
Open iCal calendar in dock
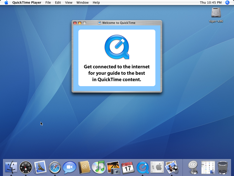pyautogui.click(x=128, y=167)
